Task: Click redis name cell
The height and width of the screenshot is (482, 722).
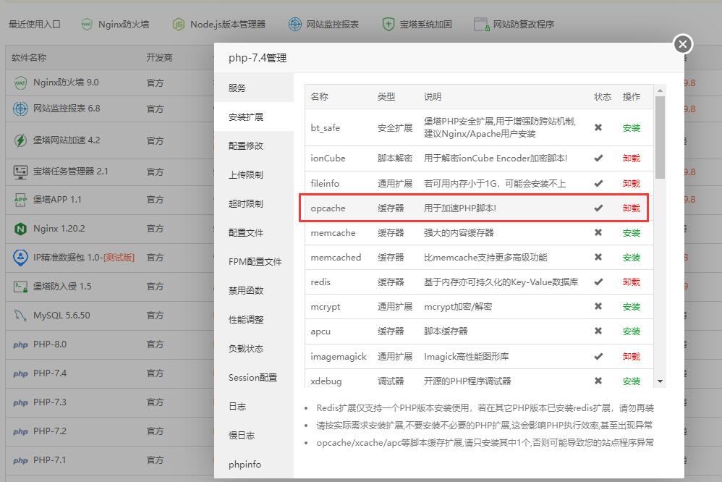Action: coord(320,282)
